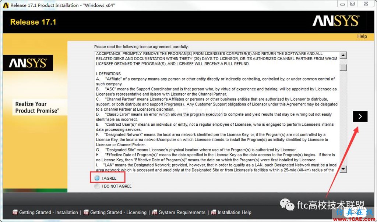Click 'Realize Your Product Promise' slogan
Screen dimensions: 377x222
click(x=37, y=107)
